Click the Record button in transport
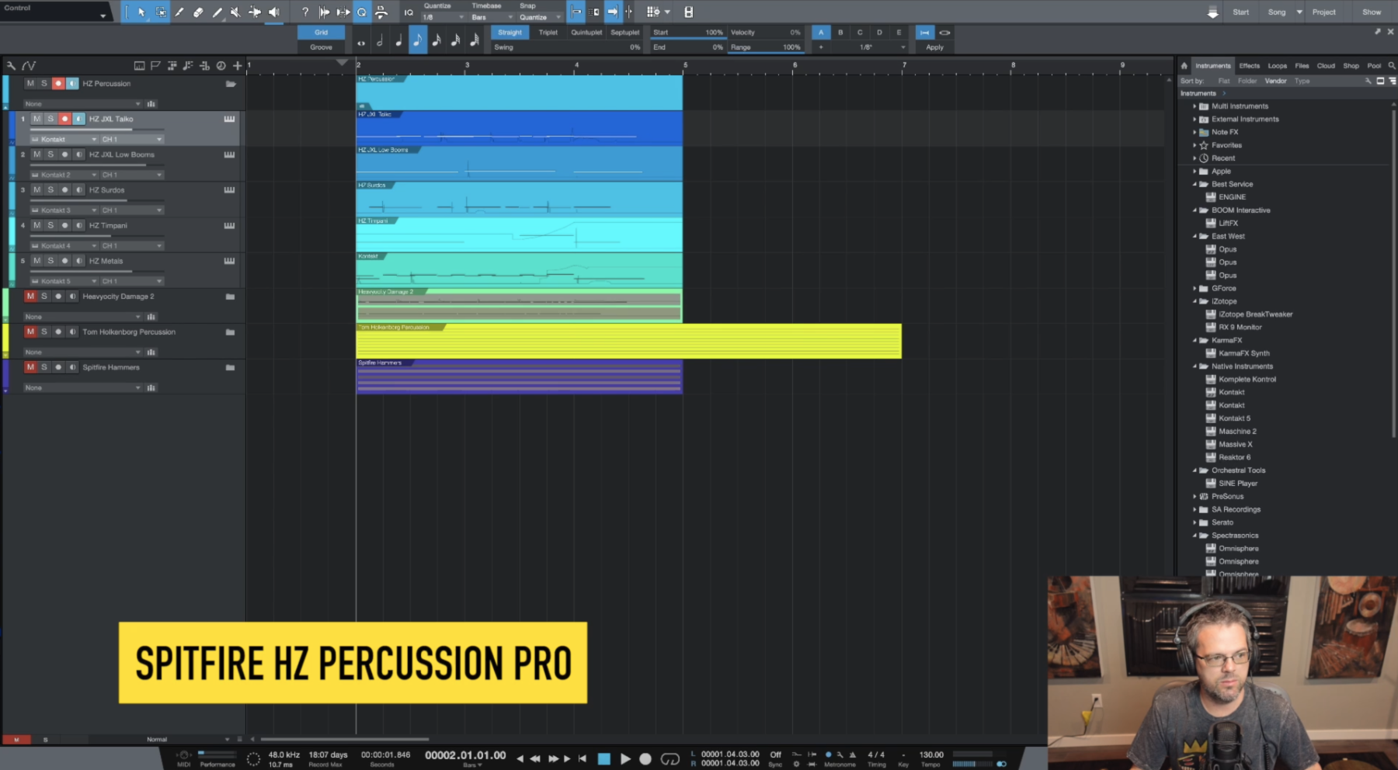This screenshot has width=1398, height=770. pyautogui.click(x=645, y=758)
